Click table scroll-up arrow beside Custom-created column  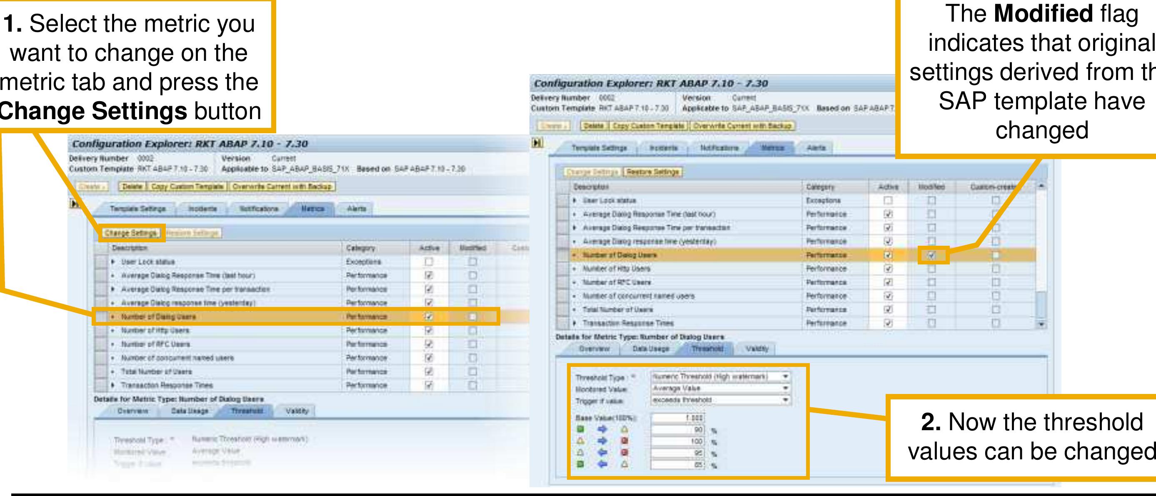tap(1041, 186)
